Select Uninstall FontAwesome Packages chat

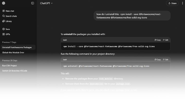coord(18,47)
